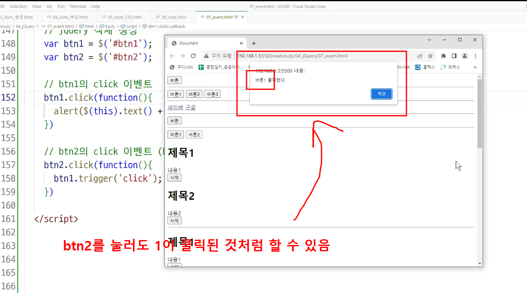Close the 07_event.html editor tab
Viewport: 527px width, 293px height.
pos(243,17)
